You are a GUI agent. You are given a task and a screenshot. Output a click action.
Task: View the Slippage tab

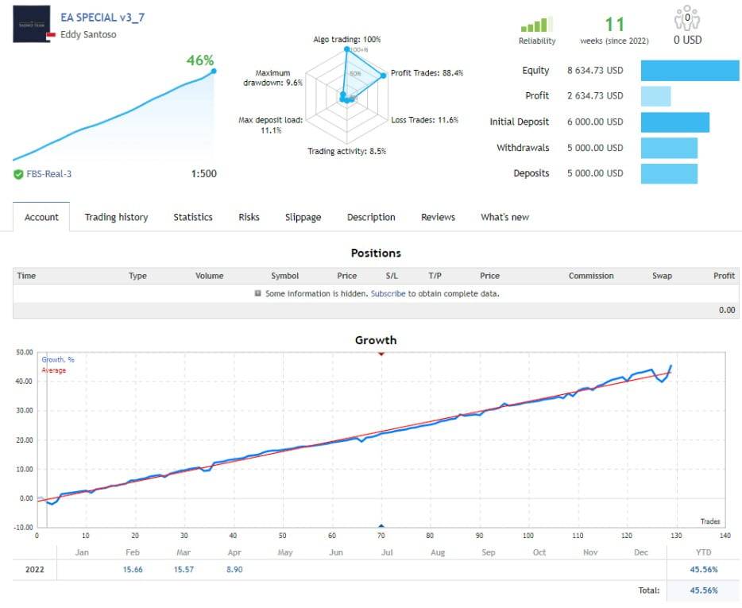[303, 217]
